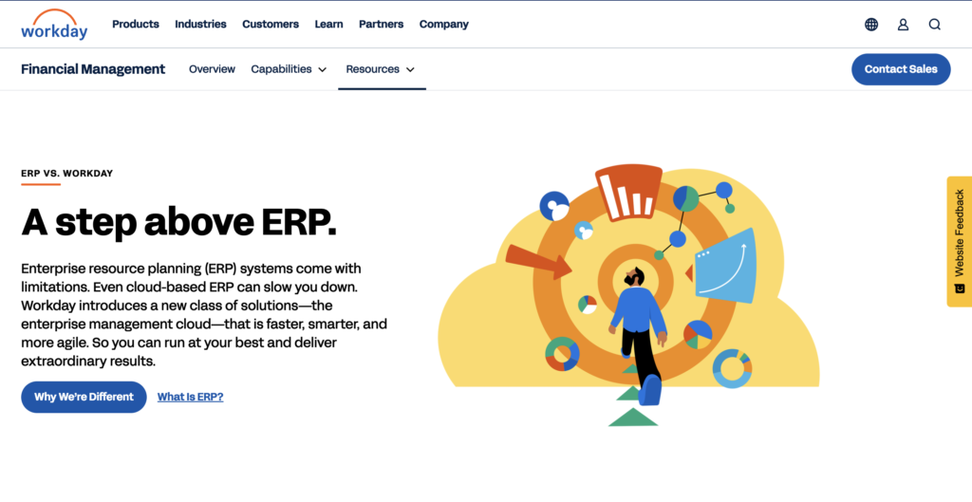This screenshot has height=502, width=972.
Task: Go to the Overview tab
Action: (212, 68)
